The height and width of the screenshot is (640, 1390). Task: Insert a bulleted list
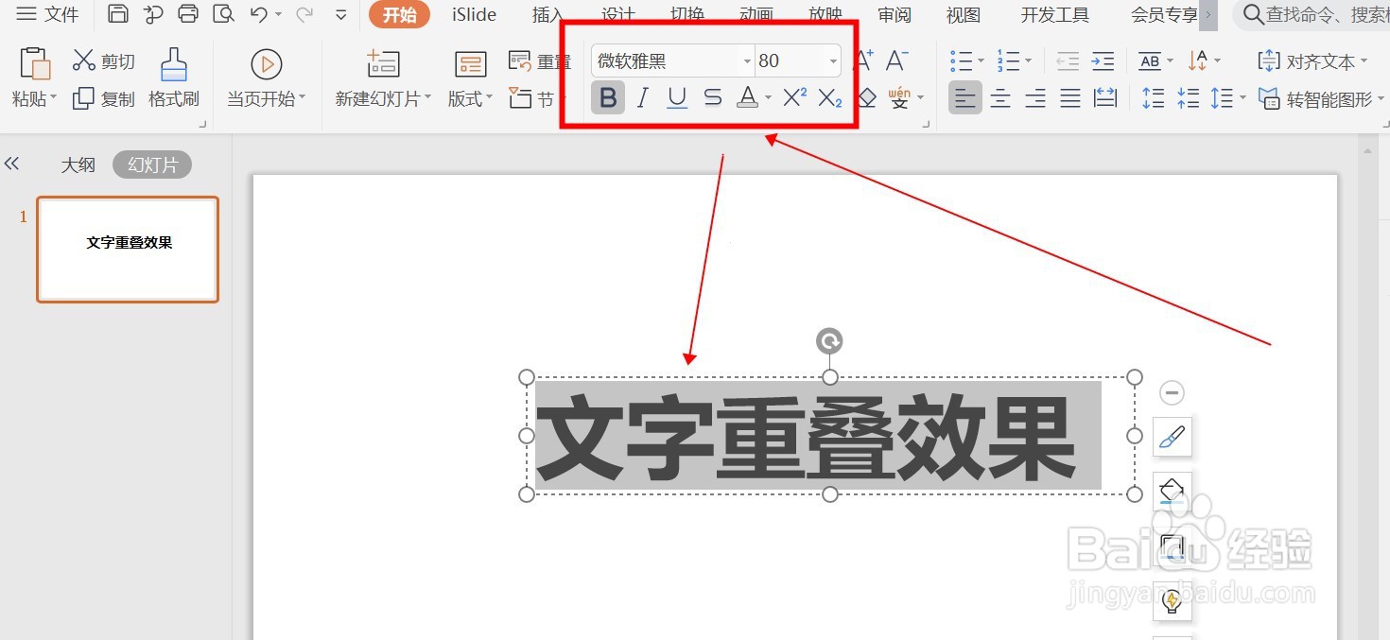click(962, 61)
